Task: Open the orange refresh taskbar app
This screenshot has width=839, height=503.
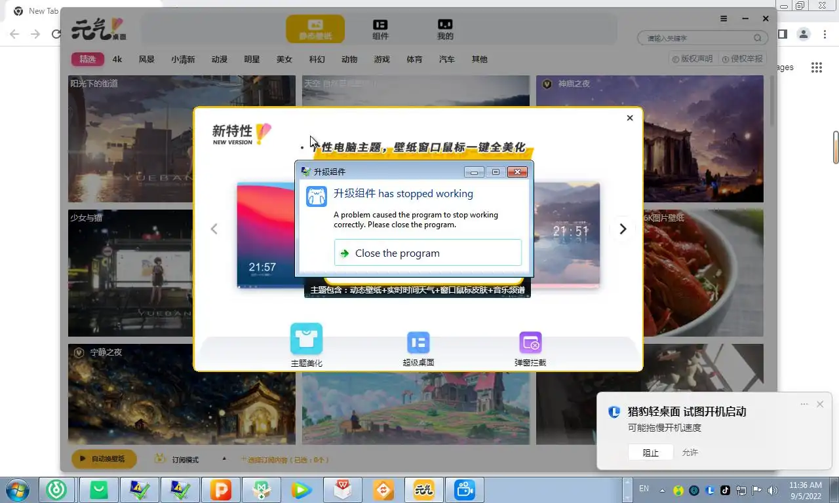Action: click(x=383, y=490)
